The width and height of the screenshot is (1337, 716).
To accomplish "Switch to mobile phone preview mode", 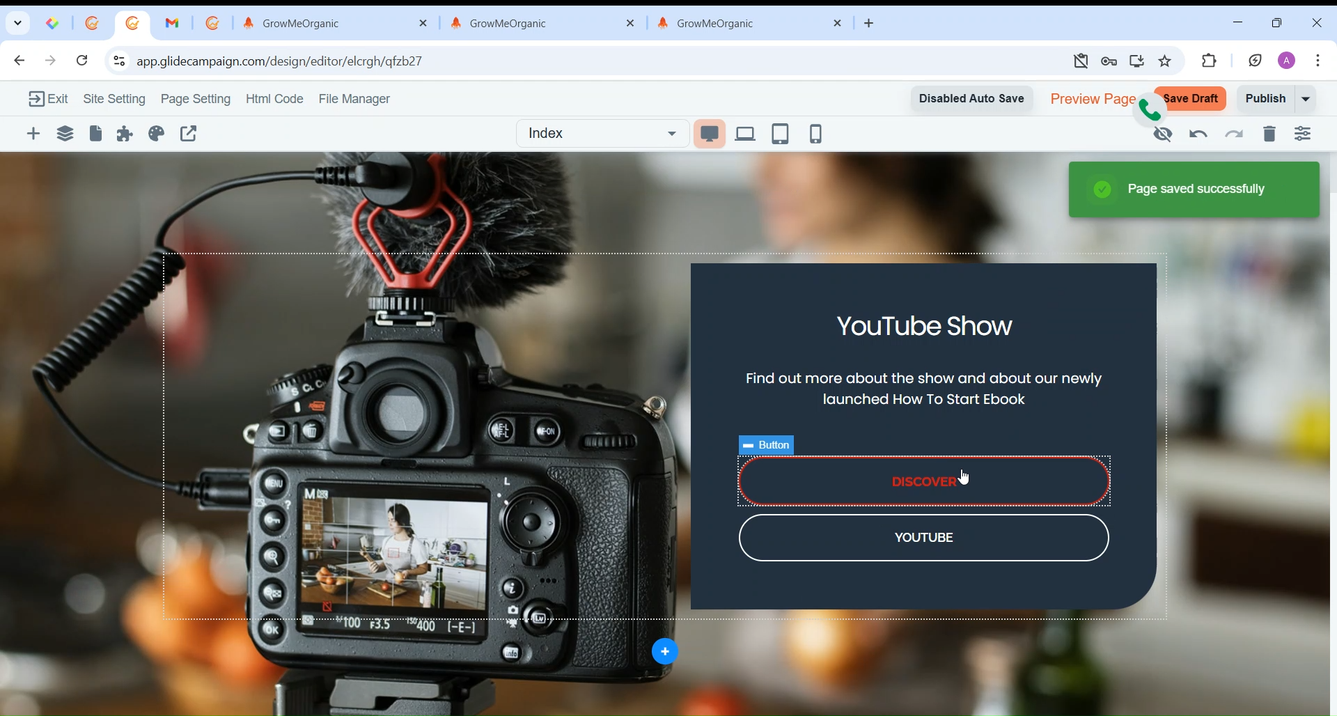I will point(816,134).
